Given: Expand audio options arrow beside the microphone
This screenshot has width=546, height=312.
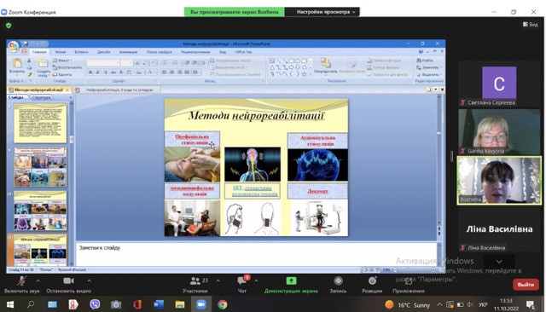Looking at the screenshot, I should pos(38,280).
